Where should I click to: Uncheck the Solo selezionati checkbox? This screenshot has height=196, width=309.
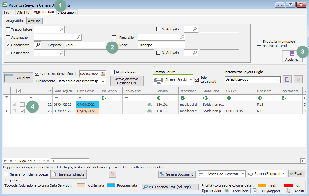coord(197,80)
